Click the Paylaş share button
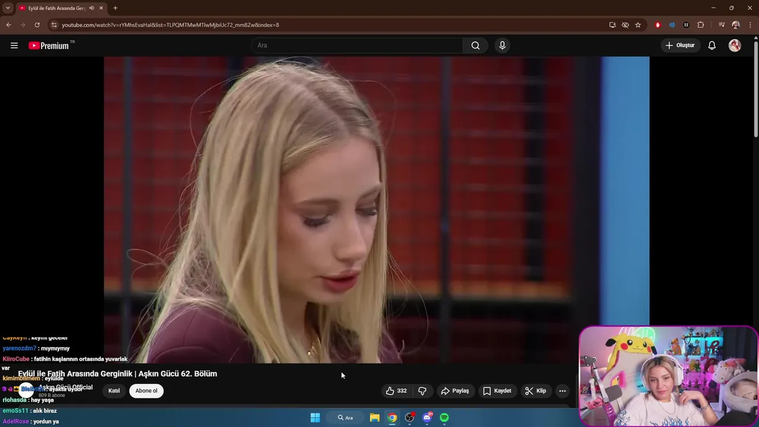 [455, 391]
